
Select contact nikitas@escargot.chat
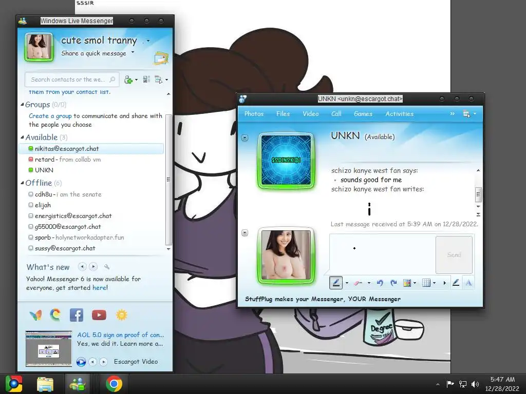click(x=91, y=149)
